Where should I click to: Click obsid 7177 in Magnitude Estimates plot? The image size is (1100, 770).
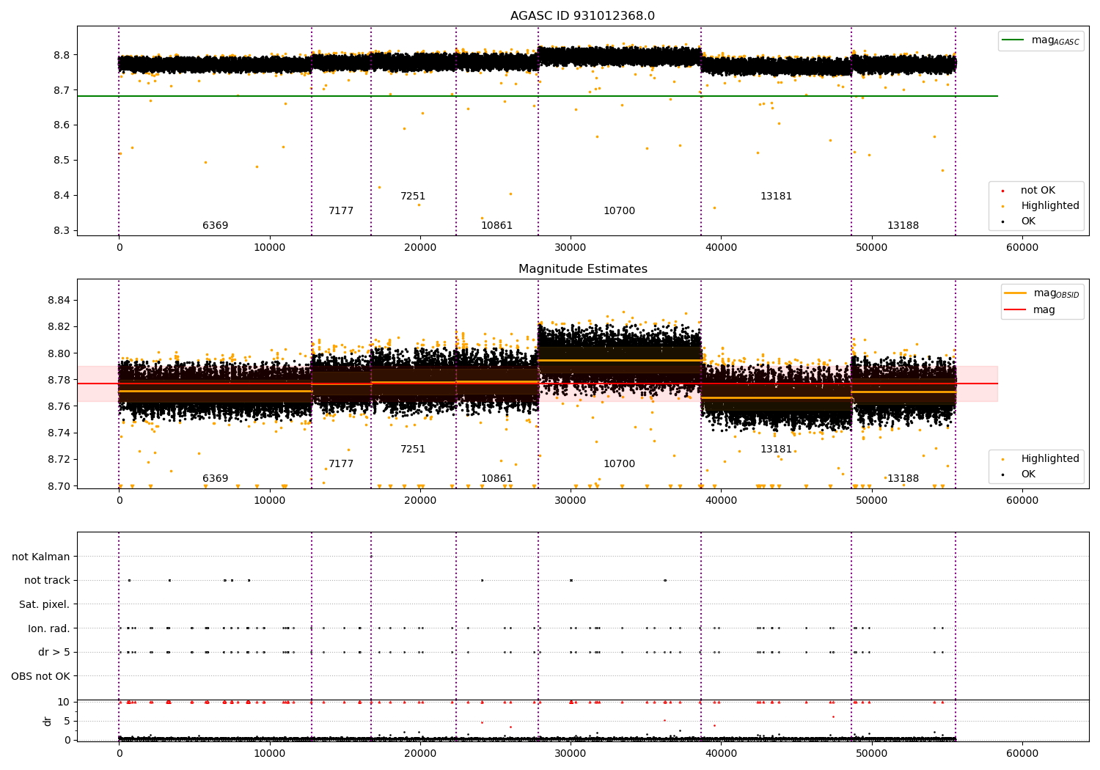point(341,464)
